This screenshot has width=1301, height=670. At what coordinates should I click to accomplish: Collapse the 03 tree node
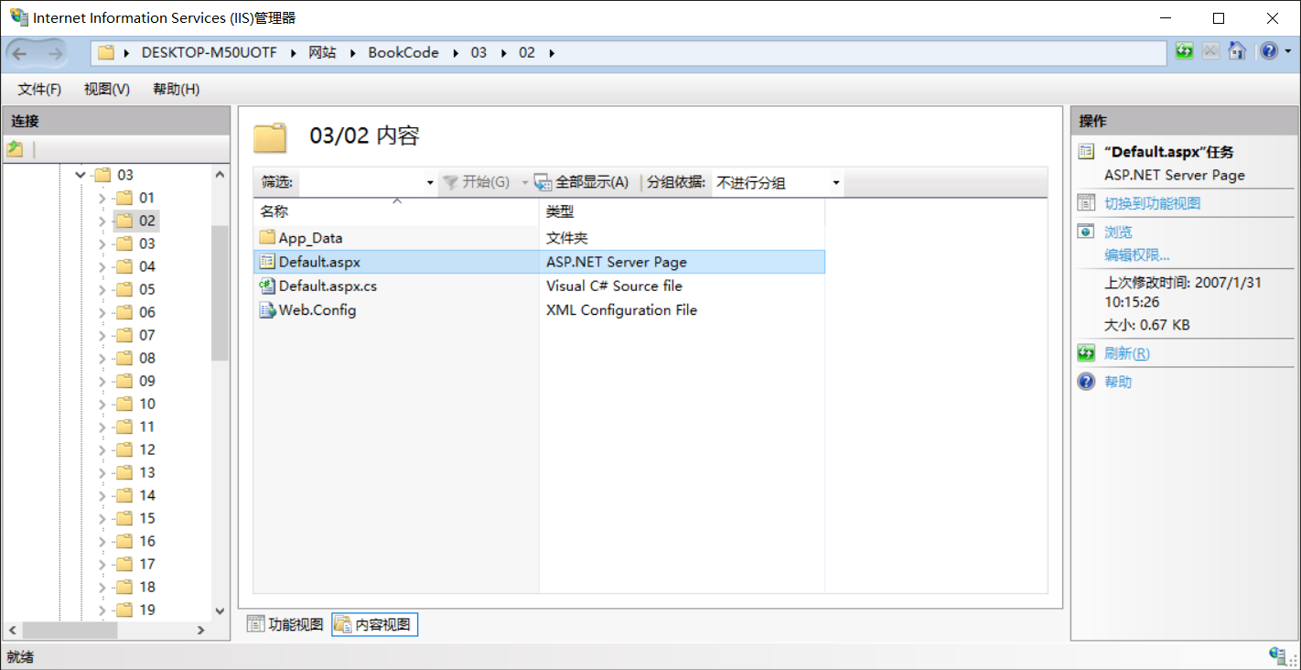tap(81, 175)
